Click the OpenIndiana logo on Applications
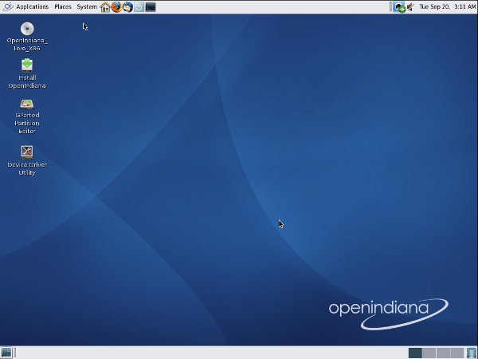This screenshot has height=359, width=478. click(x=8, y=6)
